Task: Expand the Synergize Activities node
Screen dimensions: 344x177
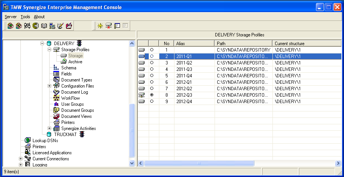Action: pyautogui.click(x=49, y=128)
